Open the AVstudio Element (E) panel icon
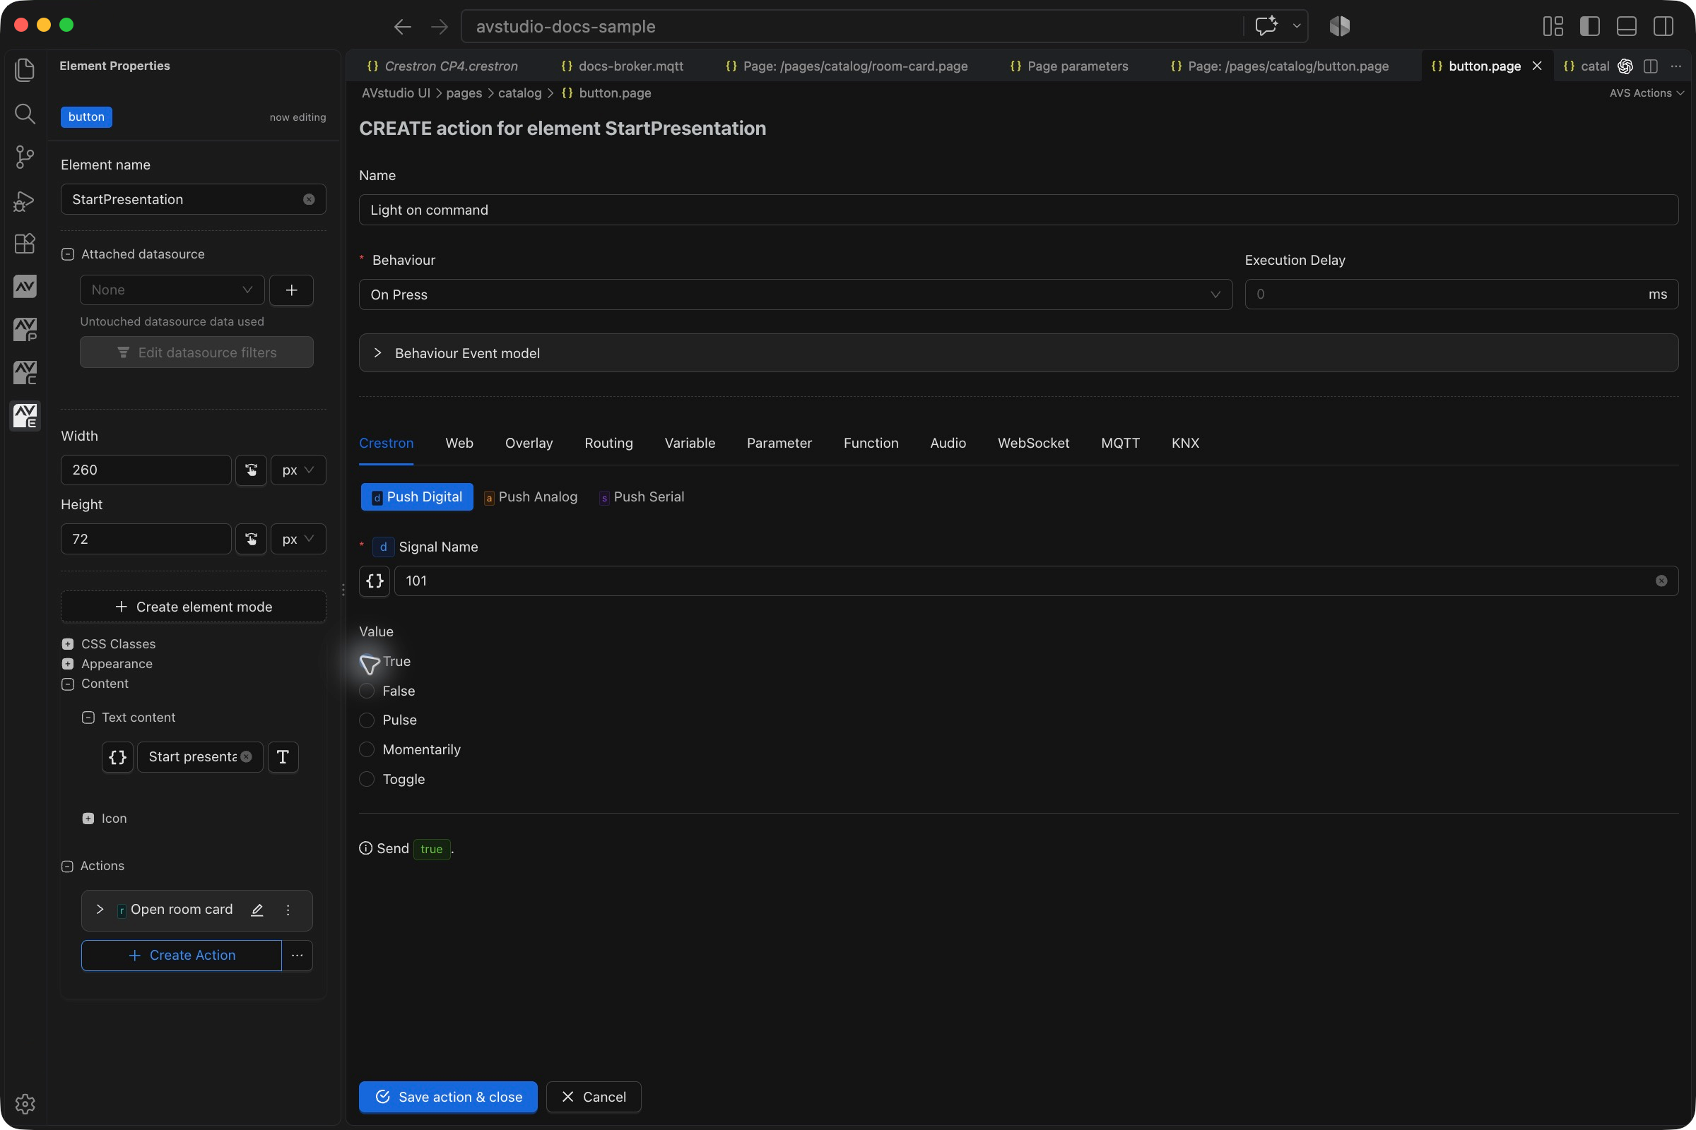 (25, 416)
